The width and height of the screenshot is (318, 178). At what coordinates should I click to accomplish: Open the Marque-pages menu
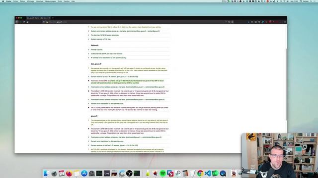[51, 1]
